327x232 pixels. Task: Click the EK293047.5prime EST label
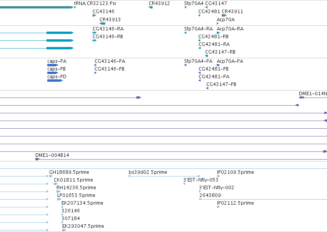tap(83, 226)
